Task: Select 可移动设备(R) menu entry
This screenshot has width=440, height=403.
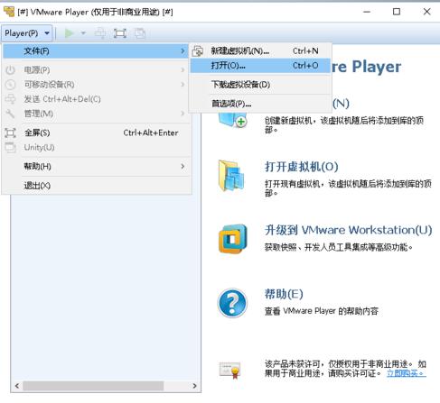Action: point(96,85)
